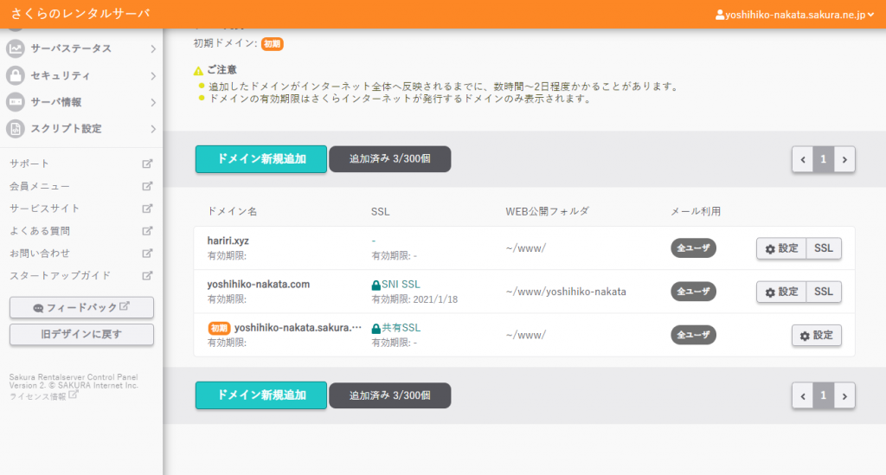
Task: Click SSL button for yoshihiko-nakata.com
Action: coord(824,292)
